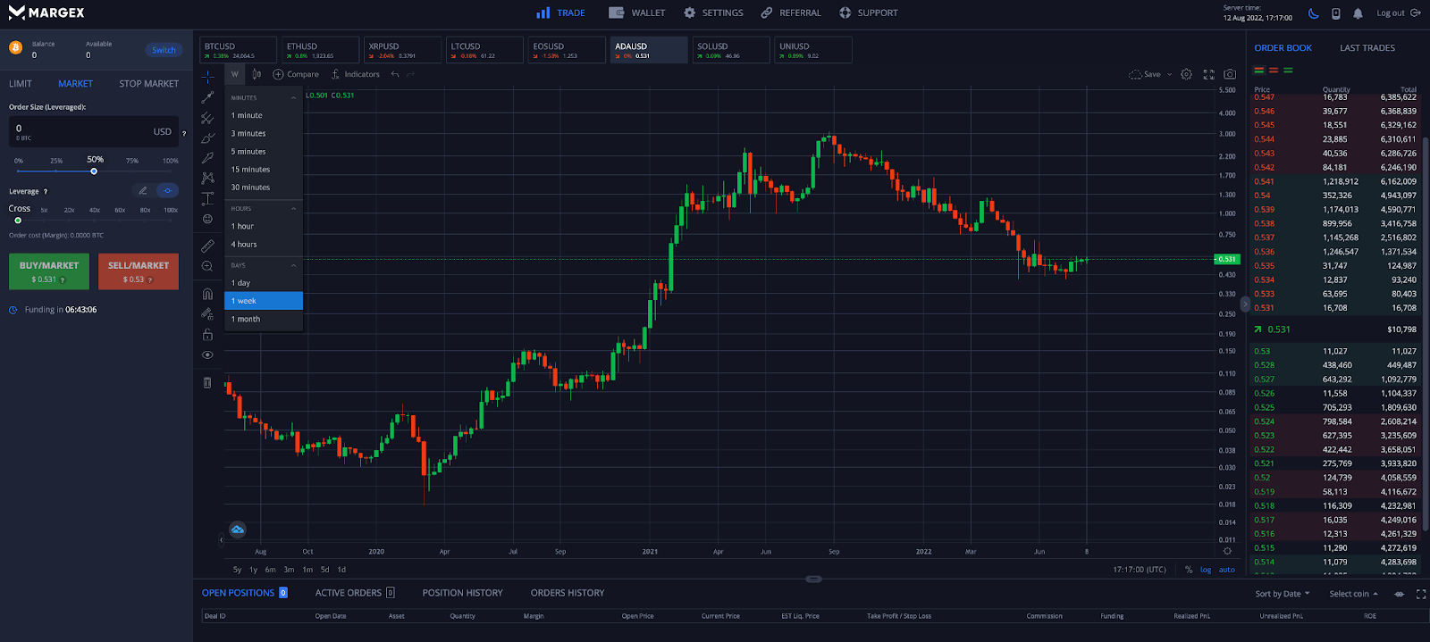Viewport: 1430px width, 642px height.
Task: Select the ruler measure tool
Action: point(207,246)
